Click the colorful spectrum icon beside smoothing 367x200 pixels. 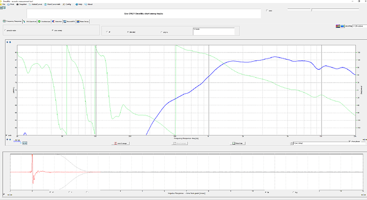[x=338, y=26]
